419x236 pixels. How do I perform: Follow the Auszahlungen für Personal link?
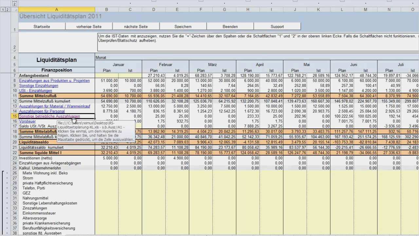[x=42, y=111]
